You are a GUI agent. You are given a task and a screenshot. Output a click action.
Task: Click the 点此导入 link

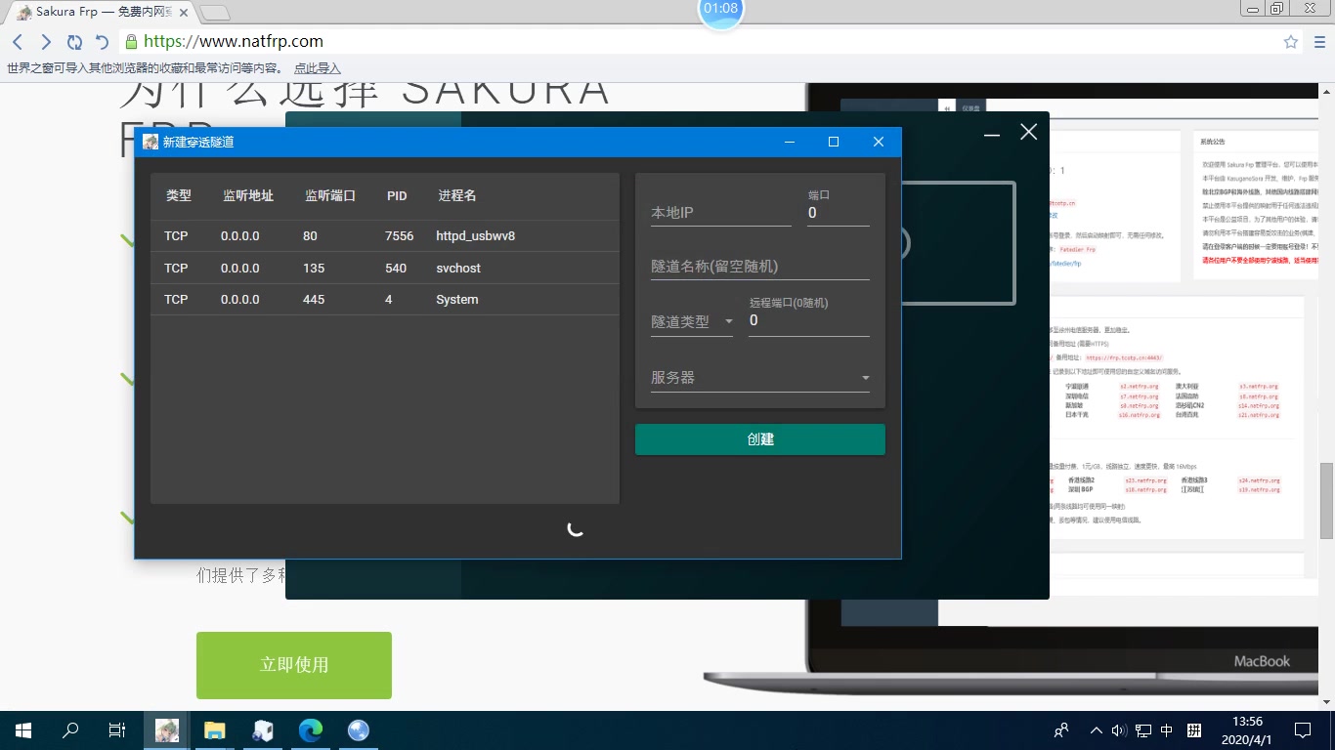click(318, 68)
